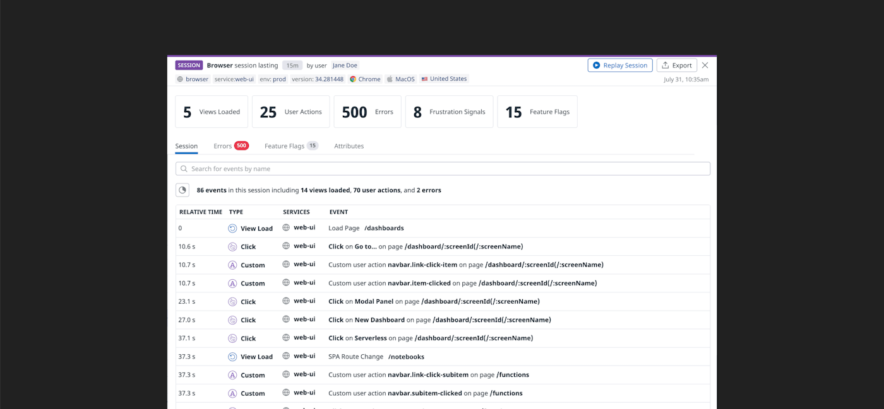
Task: Click the globe icon beside browser tag
Action: click(180, 79)
